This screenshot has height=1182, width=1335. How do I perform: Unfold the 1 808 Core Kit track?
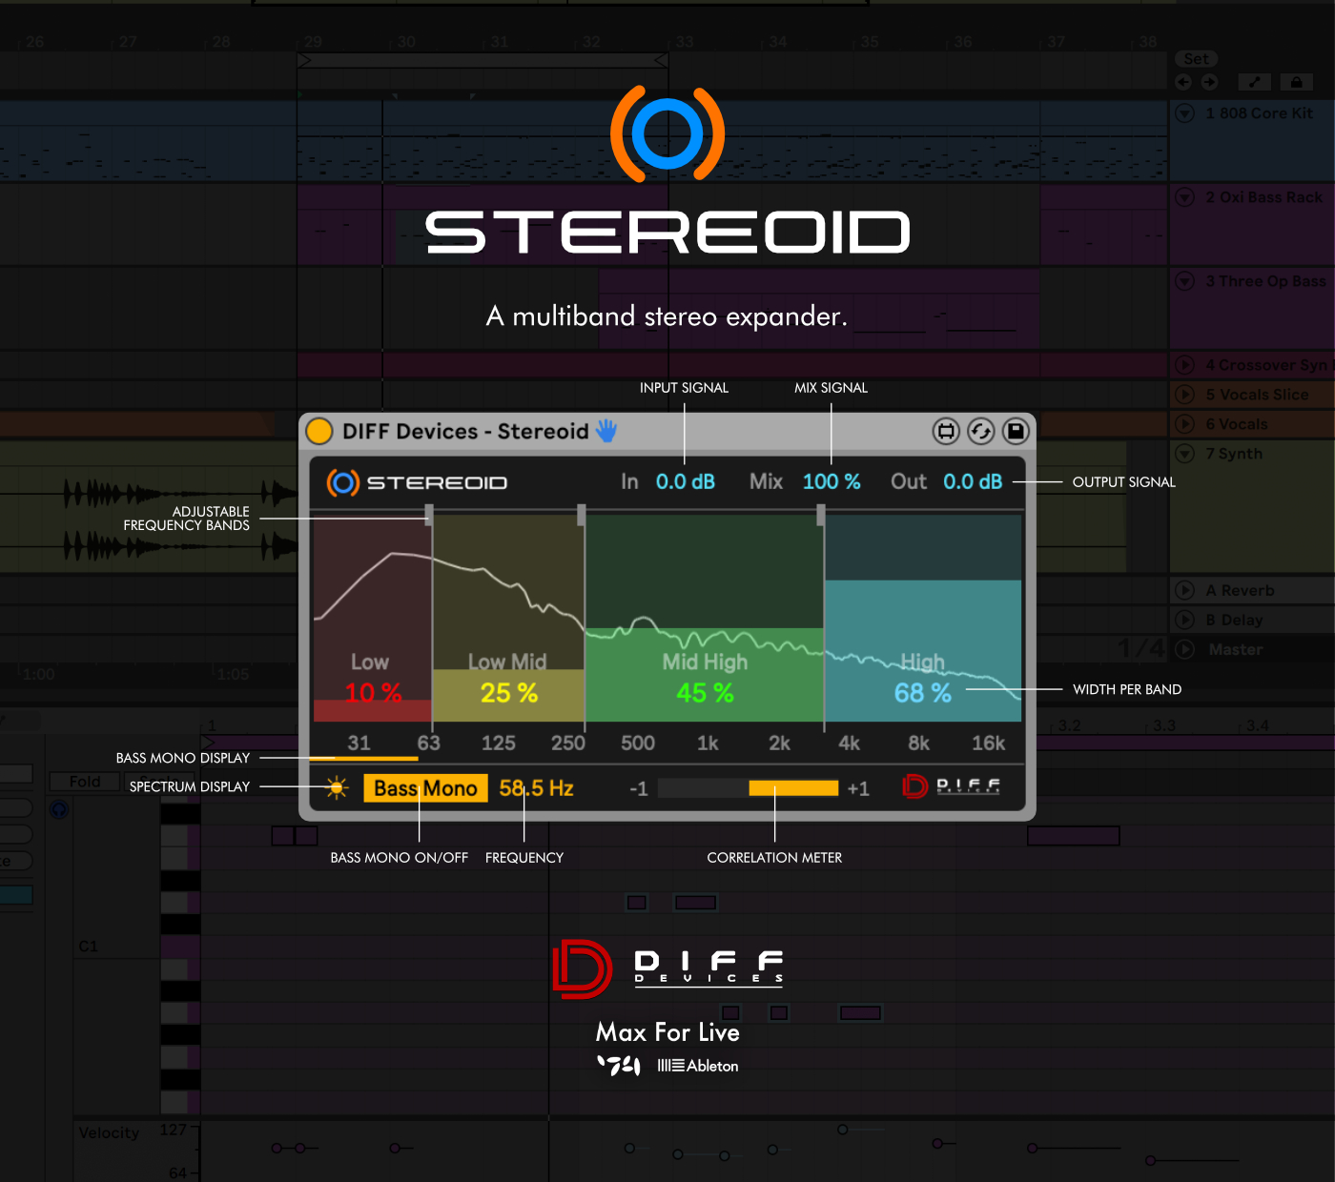[1185, 113]
